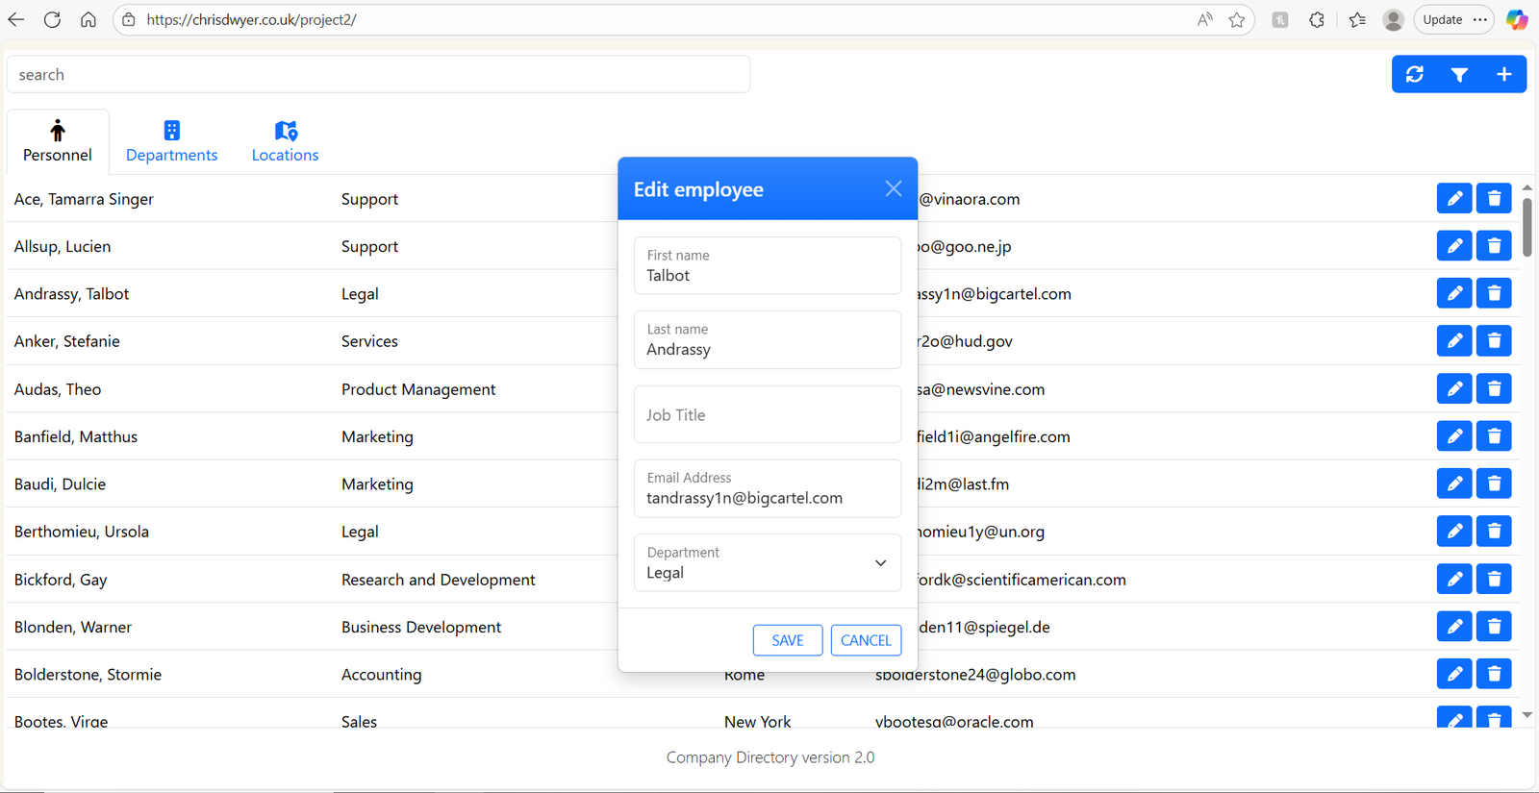Image resolution: width=1539 pixels, height=793 pixels.
Task: Add page to favorites star icon
Action: click(x=1237, y=19)
